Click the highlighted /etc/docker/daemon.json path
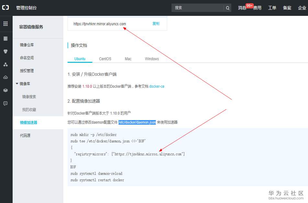308x203 pixels. 137,122
